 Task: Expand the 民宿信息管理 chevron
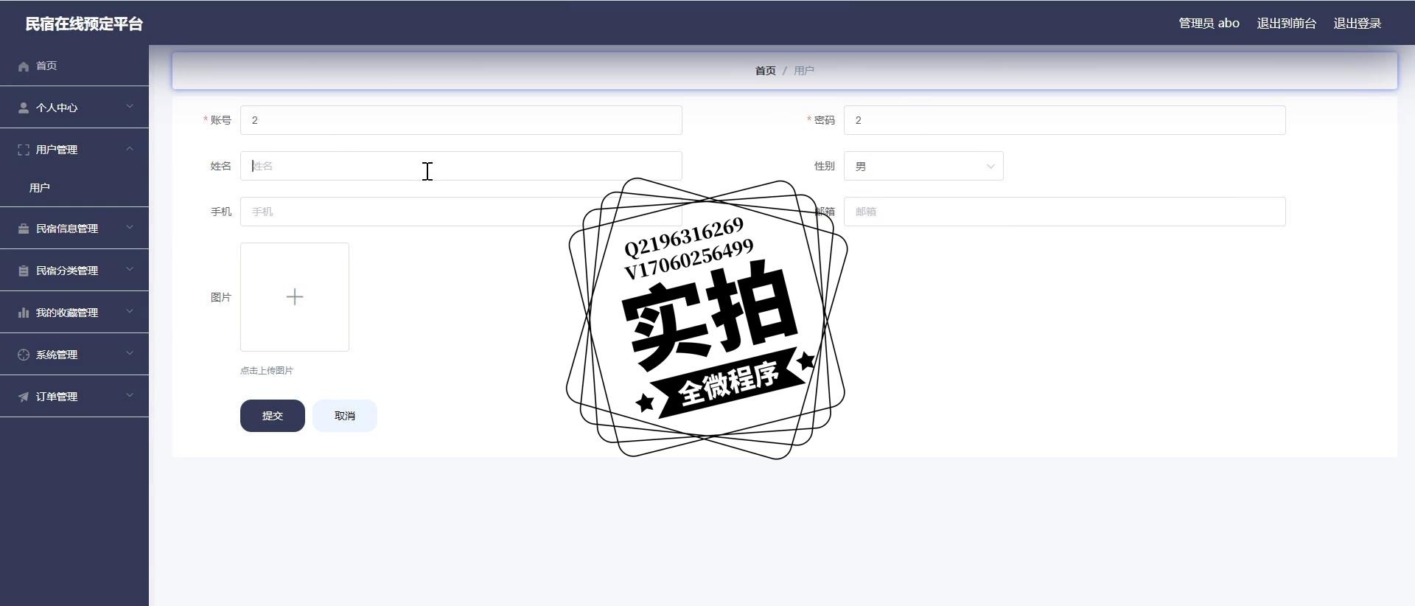[x=130, y=228]
